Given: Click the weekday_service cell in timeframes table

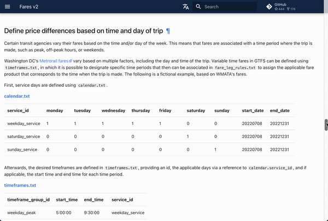Looking at the screenshot, I should coord(128,213).
